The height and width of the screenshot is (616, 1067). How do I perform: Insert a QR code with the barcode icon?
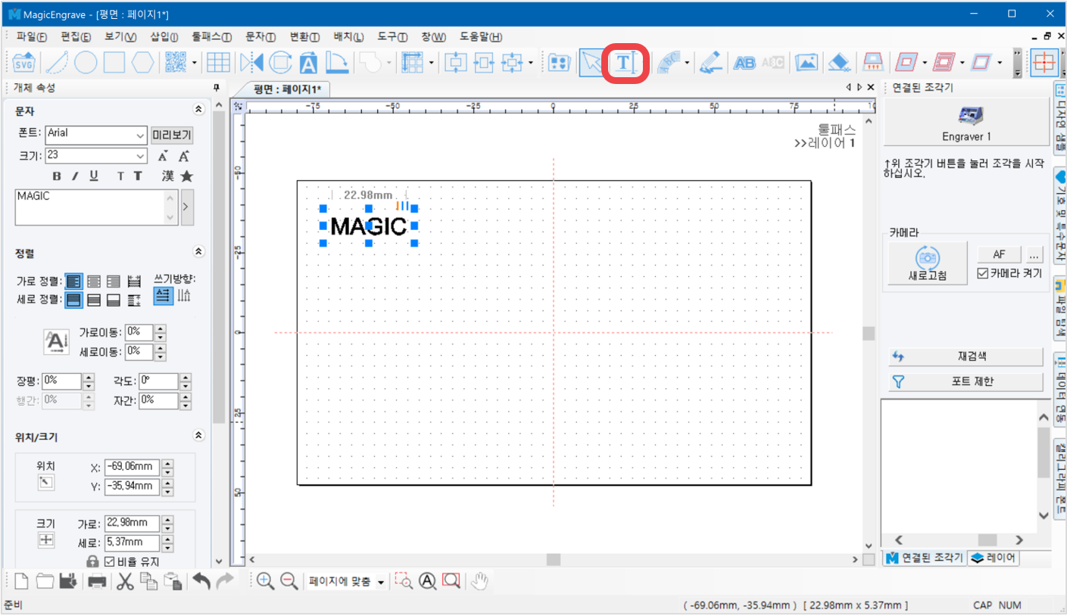176,63
